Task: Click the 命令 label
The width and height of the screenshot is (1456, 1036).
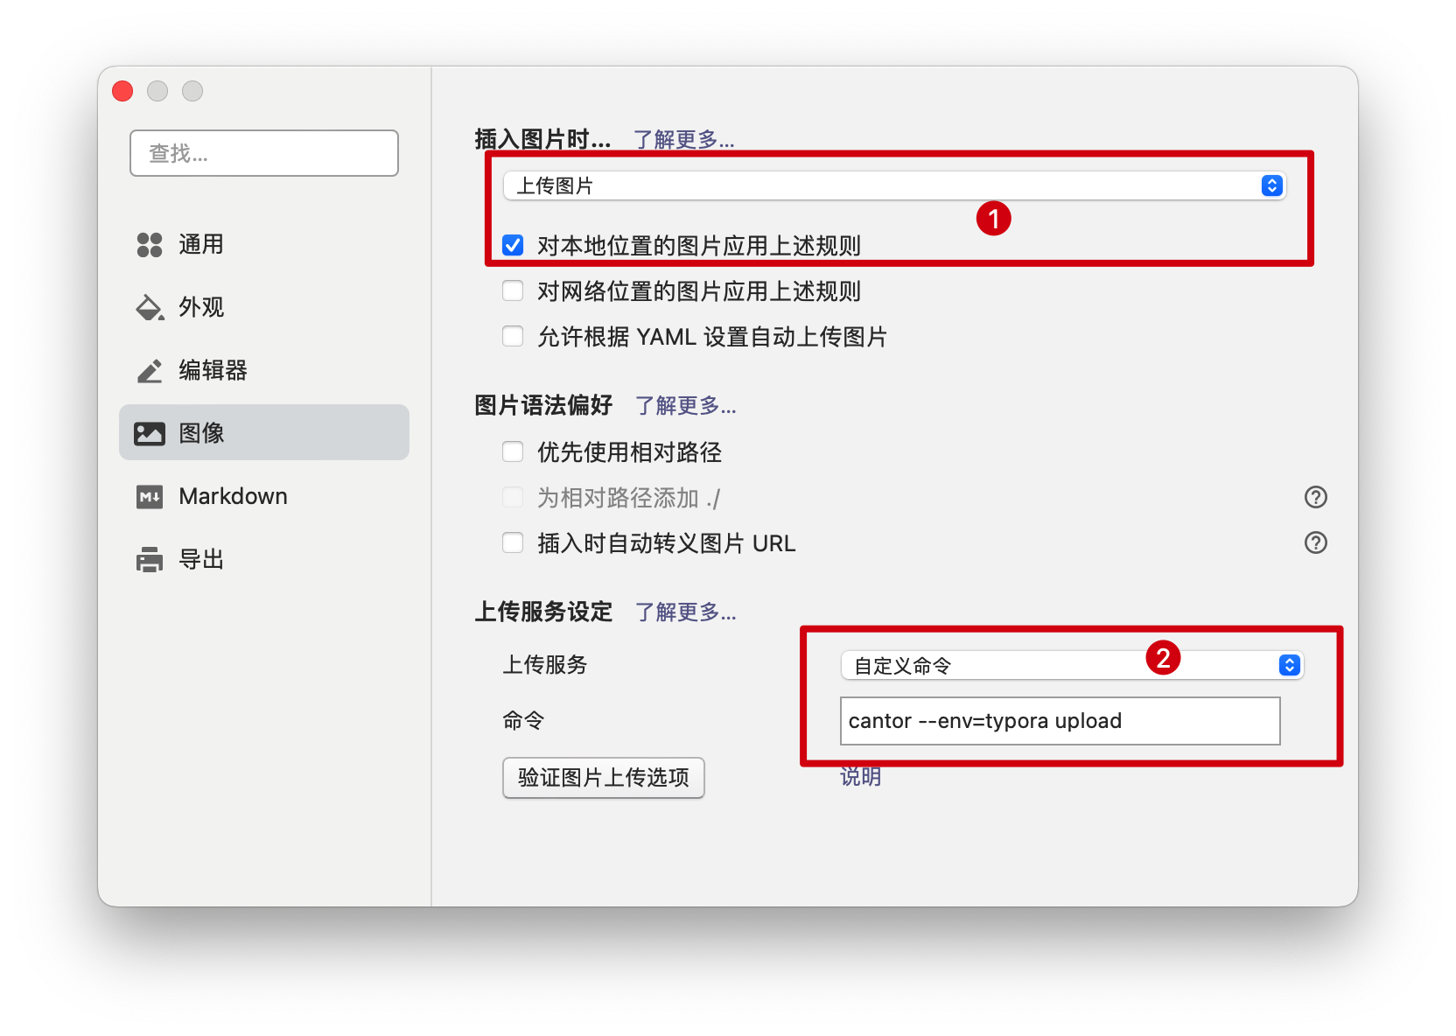Action: pos(523,720)
